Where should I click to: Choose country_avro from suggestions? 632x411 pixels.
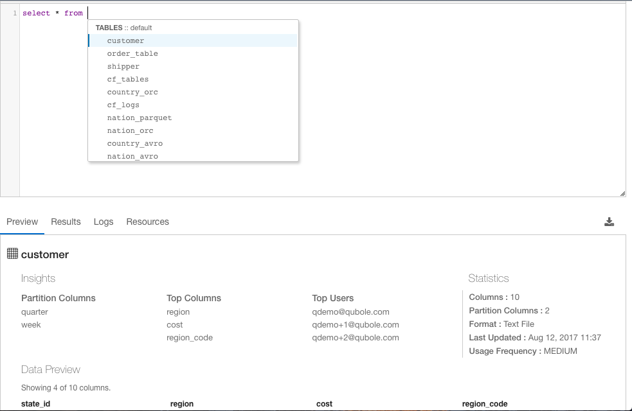[193, 144]
